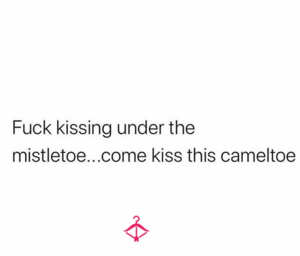The image size is (300, 256).
Task: Click the arrow tail at the logo bottom
Action: [x=136, y=239]
